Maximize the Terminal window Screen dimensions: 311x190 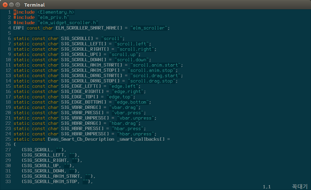(x=18, y=5)
